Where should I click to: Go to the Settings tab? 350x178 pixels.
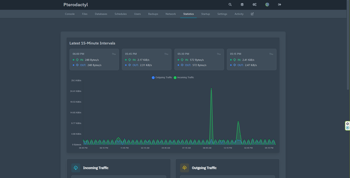(x=222, y=14)
